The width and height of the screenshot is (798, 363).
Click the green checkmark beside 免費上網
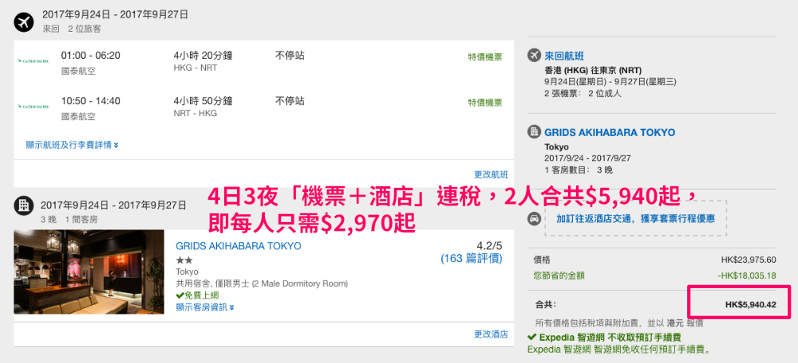179,295
